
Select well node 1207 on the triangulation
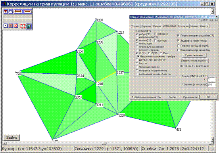pos(96,19)
